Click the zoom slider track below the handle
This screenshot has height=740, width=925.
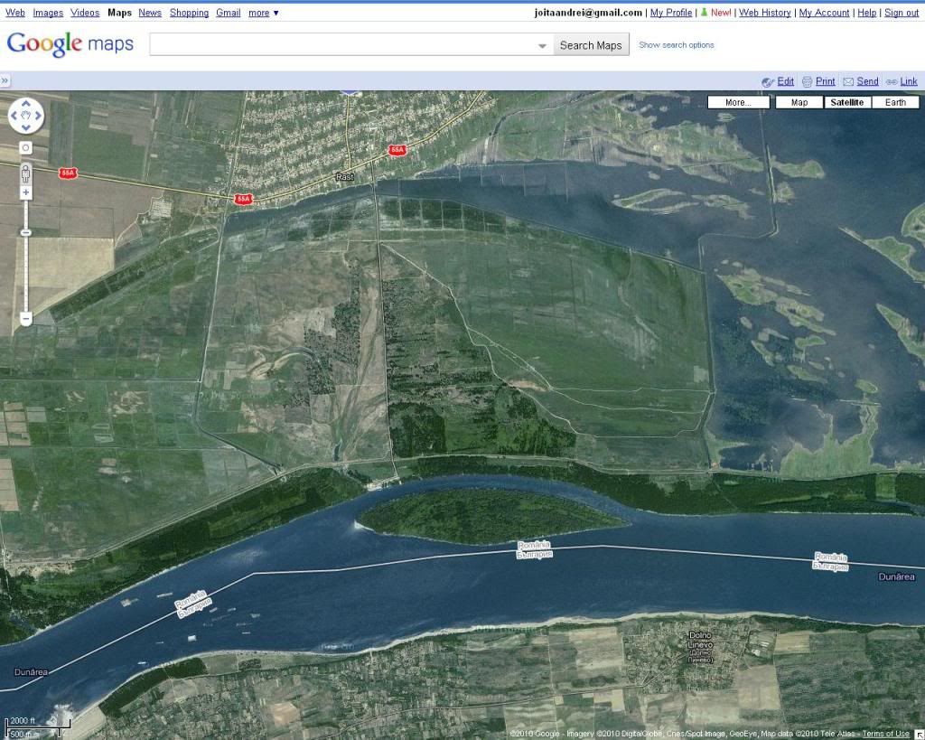tap(26, 275)
